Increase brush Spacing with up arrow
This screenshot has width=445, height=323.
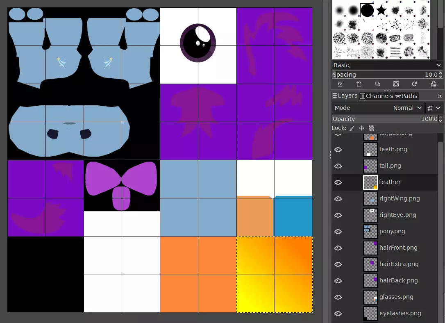pyautogui.click(x=440, y=73)
